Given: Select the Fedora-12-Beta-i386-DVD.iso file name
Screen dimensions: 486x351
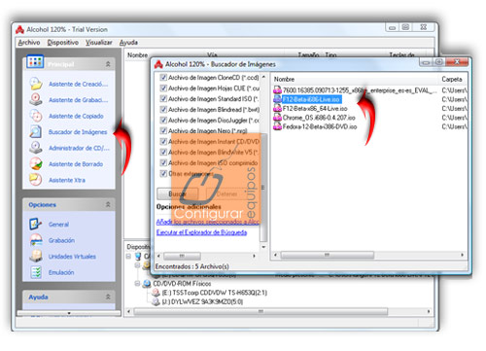Looking at the screenshot, I should [320, 126].
